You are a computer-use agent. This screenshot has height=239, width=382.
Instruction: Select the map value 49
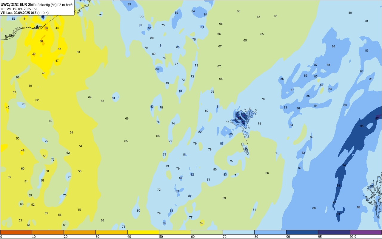(x=23, y=150)
